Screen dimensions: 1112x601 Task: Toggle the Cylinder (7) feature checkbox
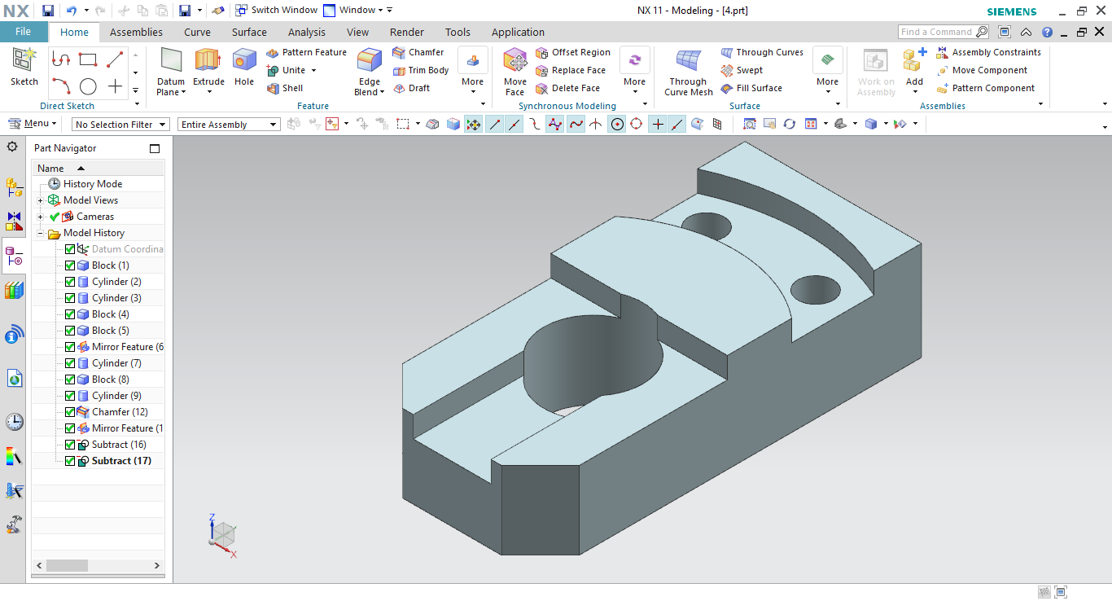pyautogui.click(x=70, y=363)
